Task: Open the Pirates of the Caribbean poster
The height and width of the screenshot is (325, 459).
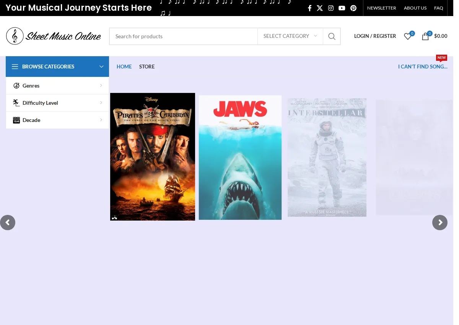Action: pos(153,157)
